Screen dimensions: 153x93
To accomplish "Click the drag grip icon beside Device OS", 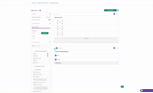I will tap(34, 63).
